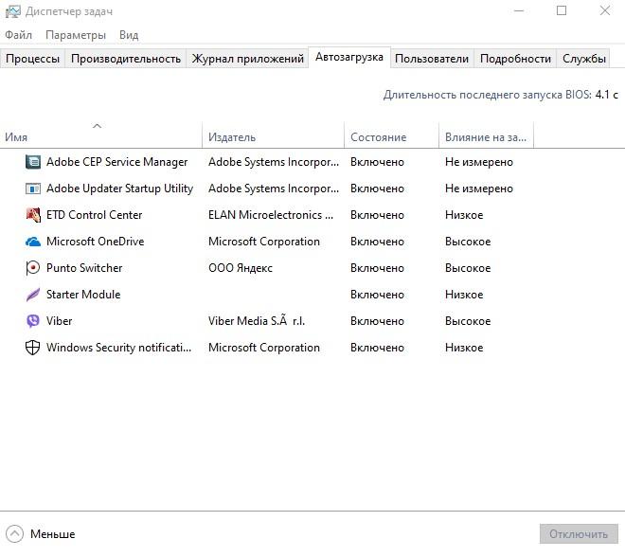Switch to the Процессы tab
This screenshot has height=557, width=625.
pos(33,59)
